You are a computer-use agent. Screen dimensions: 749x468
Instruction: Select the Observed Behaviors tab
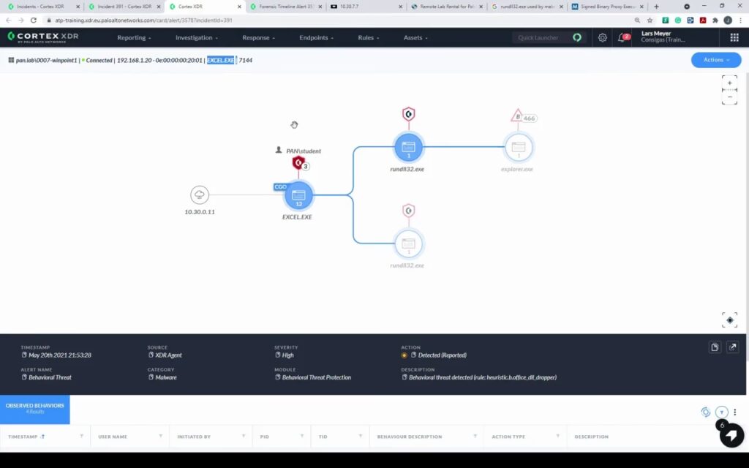pos(35,408)
